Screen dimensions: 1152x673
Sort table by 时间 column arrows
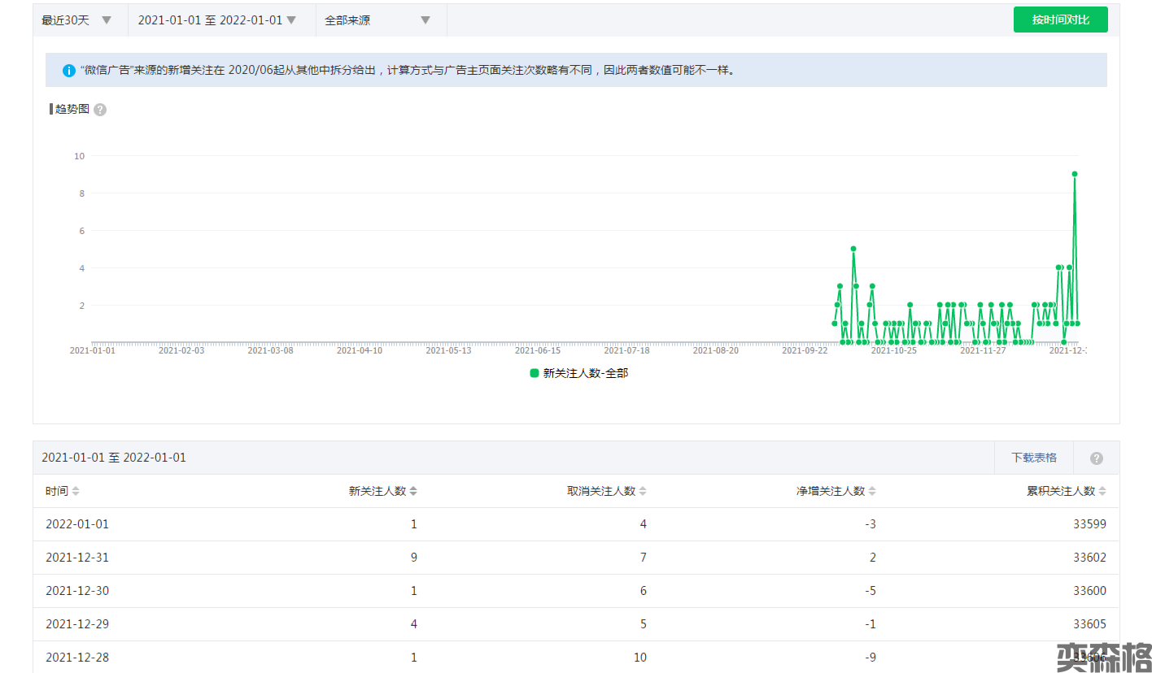pyautogui.click(x=76, y=492)
